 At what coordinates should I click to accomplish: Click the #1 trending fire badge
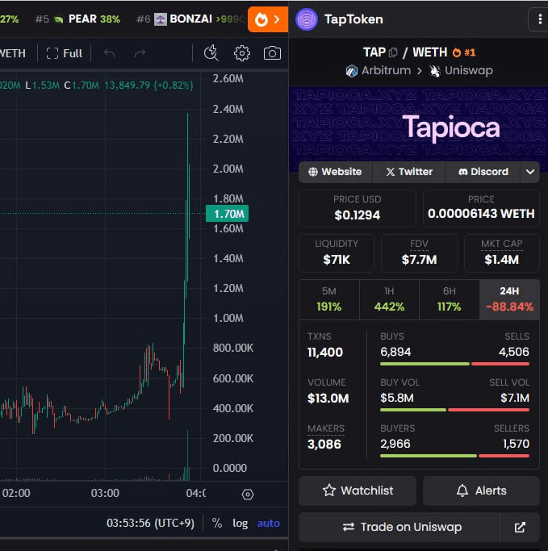click(x=464, y=52)
